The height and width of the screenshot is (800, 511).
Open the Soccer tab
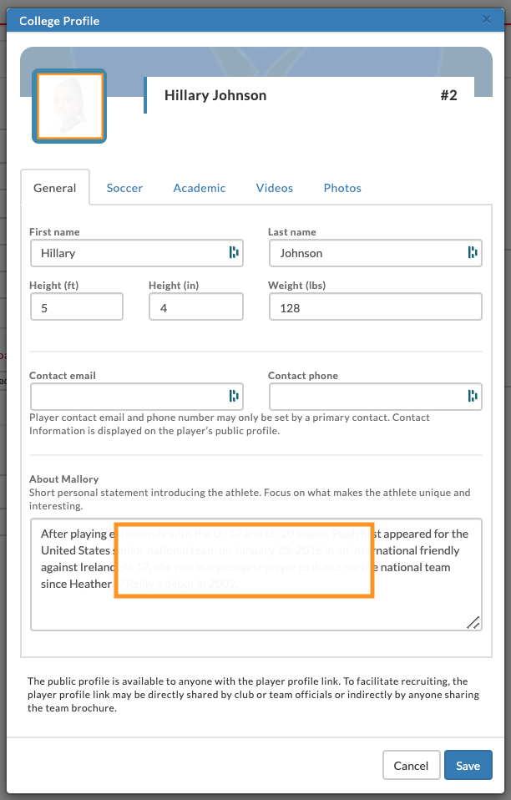124,188
